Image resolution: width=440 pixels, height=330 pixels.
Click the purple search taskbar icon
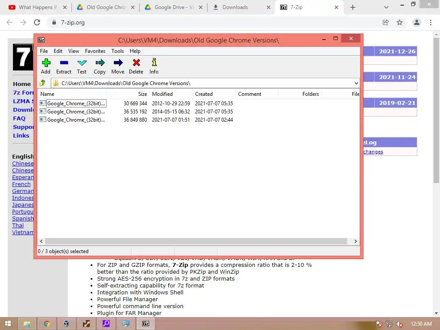click(106, 324)
